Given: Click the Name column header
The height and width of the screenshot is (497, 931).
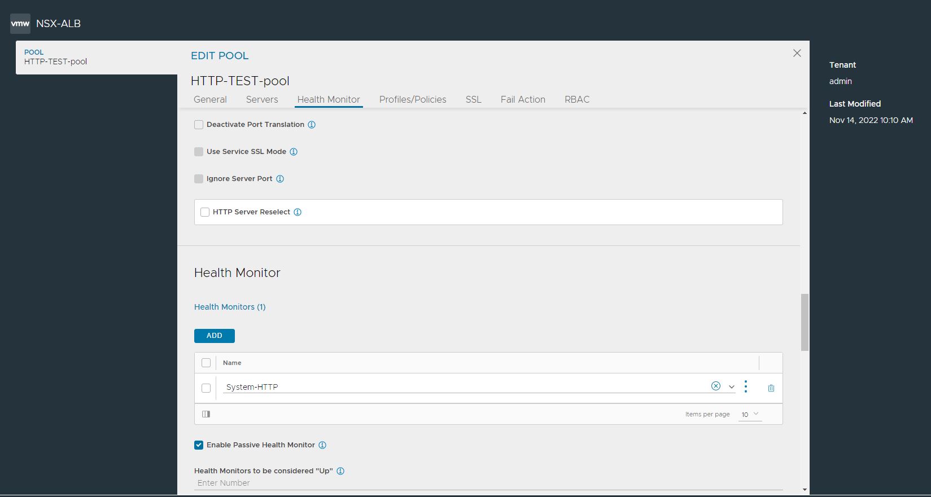Looking at the screenshot, I should 232,363.
